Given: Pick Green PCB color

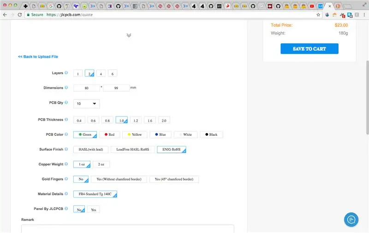Looking at the screenshot, I should point(85,134).
